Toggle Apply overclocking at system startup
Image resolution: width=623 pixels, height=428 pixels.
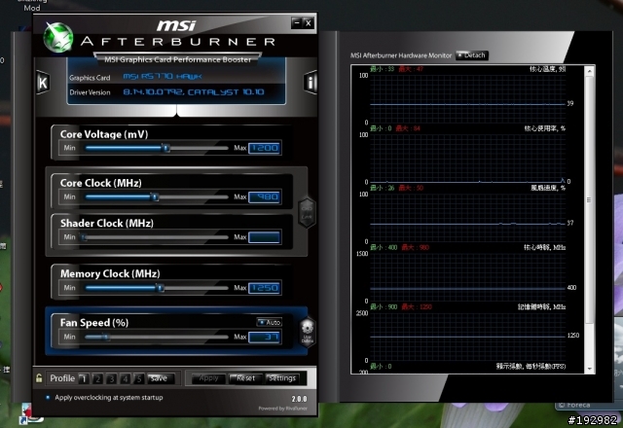48,397
